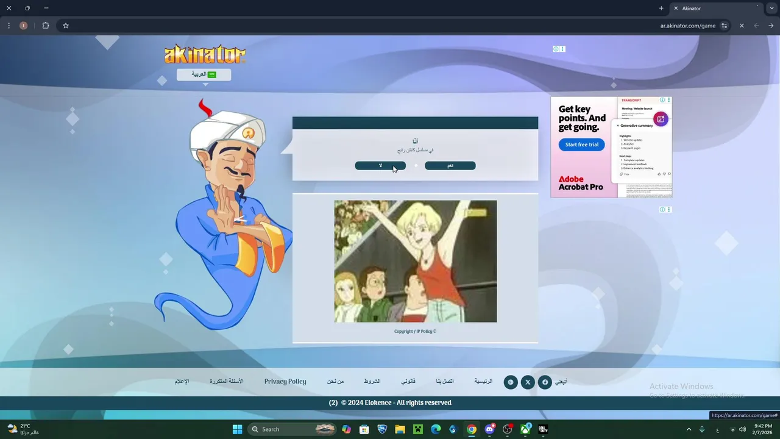Answer نعم (yes) to Akinator's guess

450,165
